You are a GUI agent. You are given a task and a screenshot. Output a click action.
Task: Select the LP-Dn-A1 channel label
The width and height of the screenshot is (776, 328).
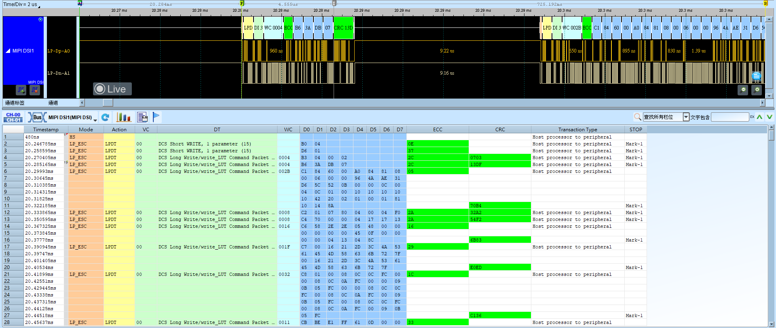click(59, 73)
